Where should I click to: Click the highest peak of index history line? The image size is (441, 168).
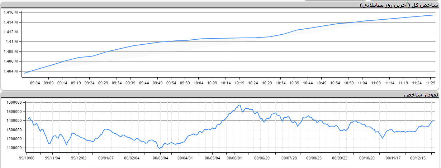pyautogui.click(x=239, y=105)
